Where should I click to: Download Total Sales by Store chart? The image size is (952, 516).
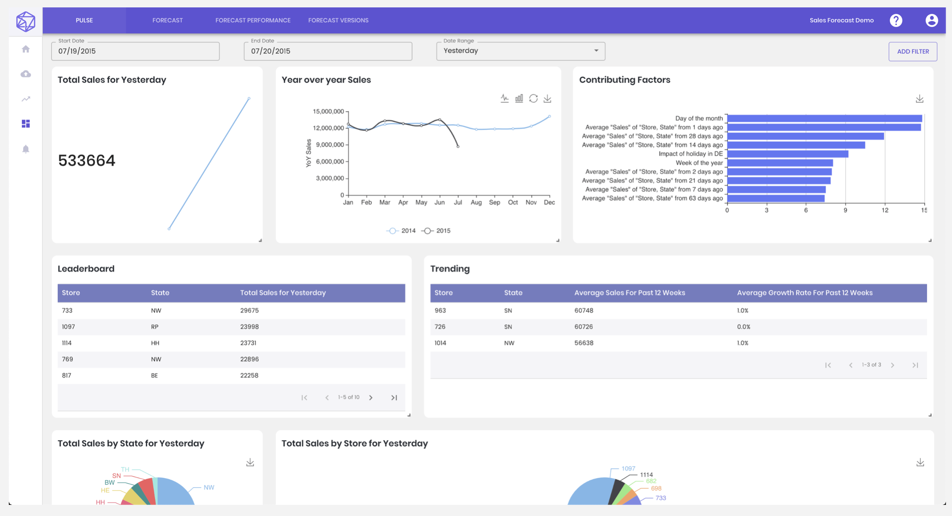(x=920, y=462)
